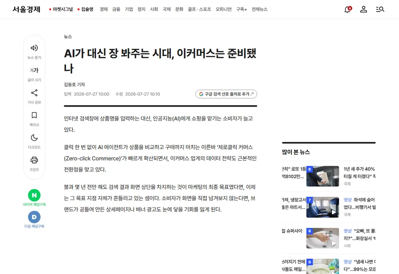Open the rank 6 news thumbnail
The width and height of the screenshot is (399, 274).
(323, 176)
